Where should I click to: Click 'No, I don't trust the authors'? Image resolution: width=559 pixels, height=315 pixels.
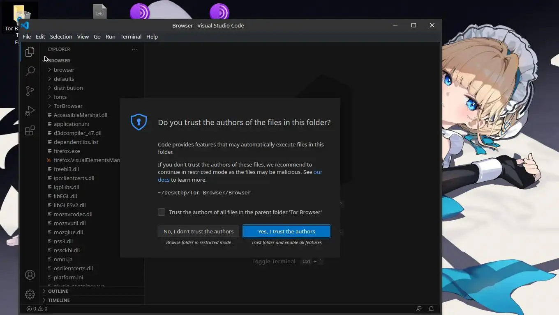tap(198, 231)
